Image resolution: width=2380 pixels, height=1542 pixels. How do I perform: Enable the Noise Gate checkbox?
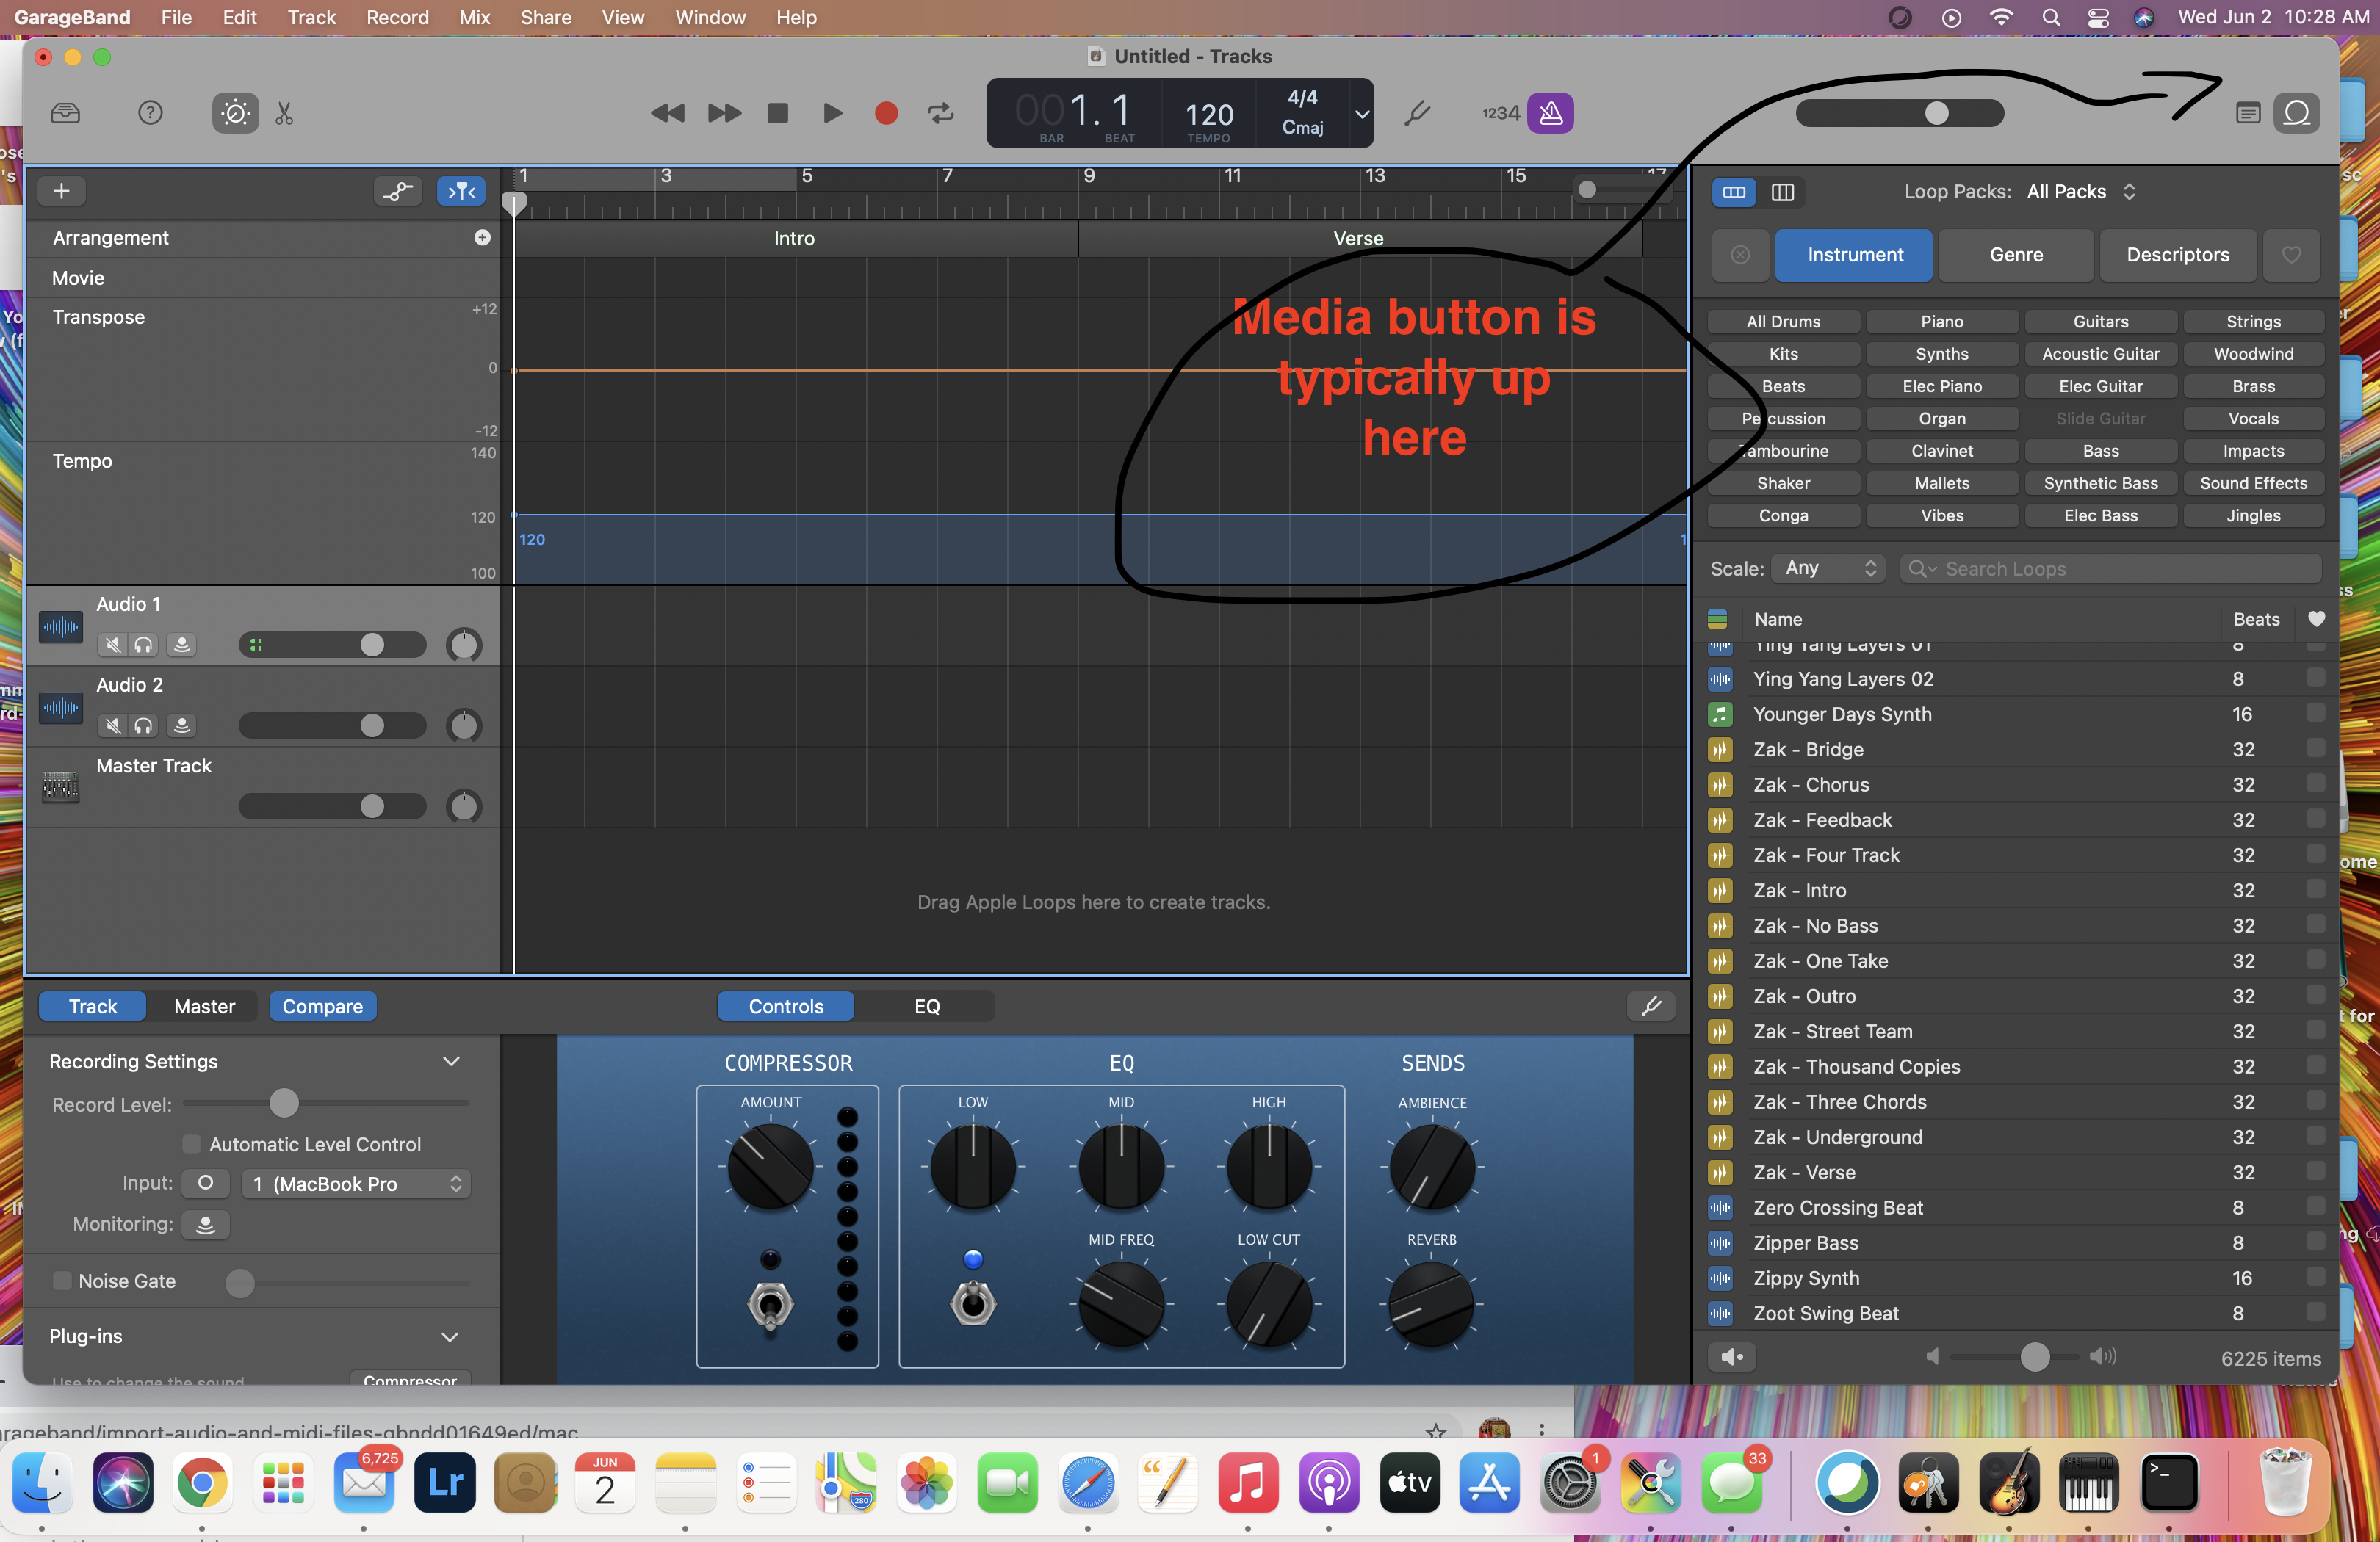coord(62,1280)
